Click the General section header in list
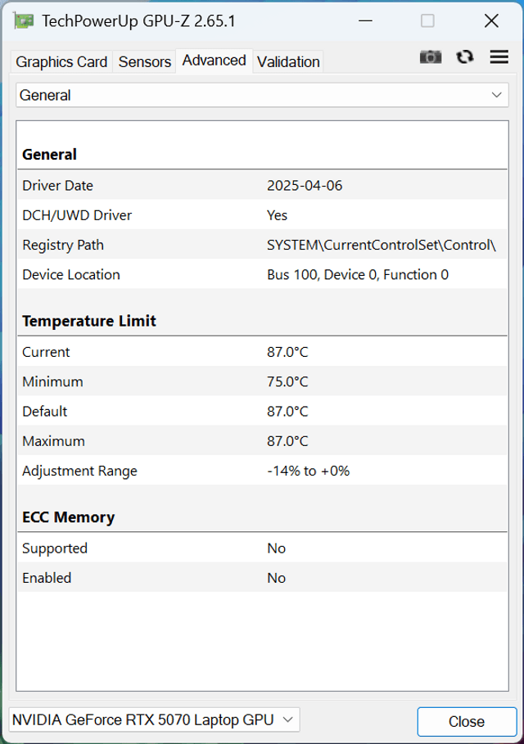The width and height of the screenshot is (524, 744). [49, 155]
